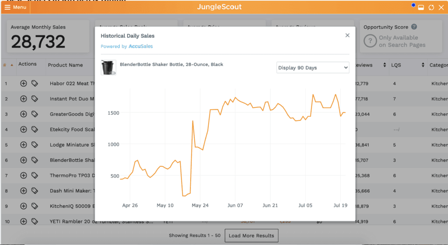448x245 pixels.
Task: Sort by the LQS column arrows
Action: coord(423,65)
